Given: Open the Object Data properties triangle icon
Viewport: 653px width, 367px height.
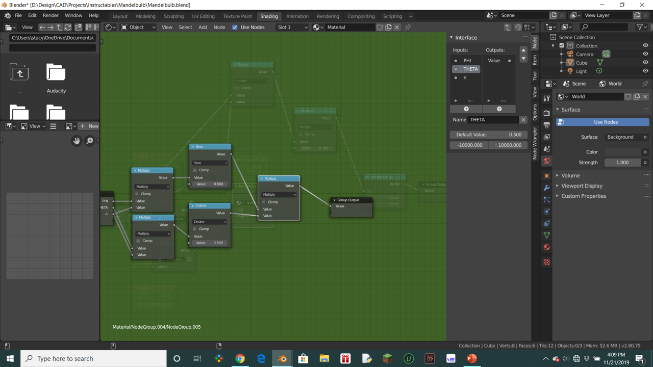Looking at the screenshot, I should (x=547, y=235).
